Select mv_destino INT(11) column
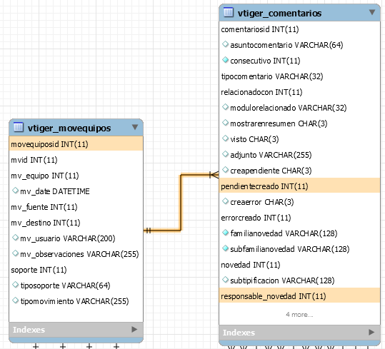Viewport: 385px width, 349px height. [76, 223]
